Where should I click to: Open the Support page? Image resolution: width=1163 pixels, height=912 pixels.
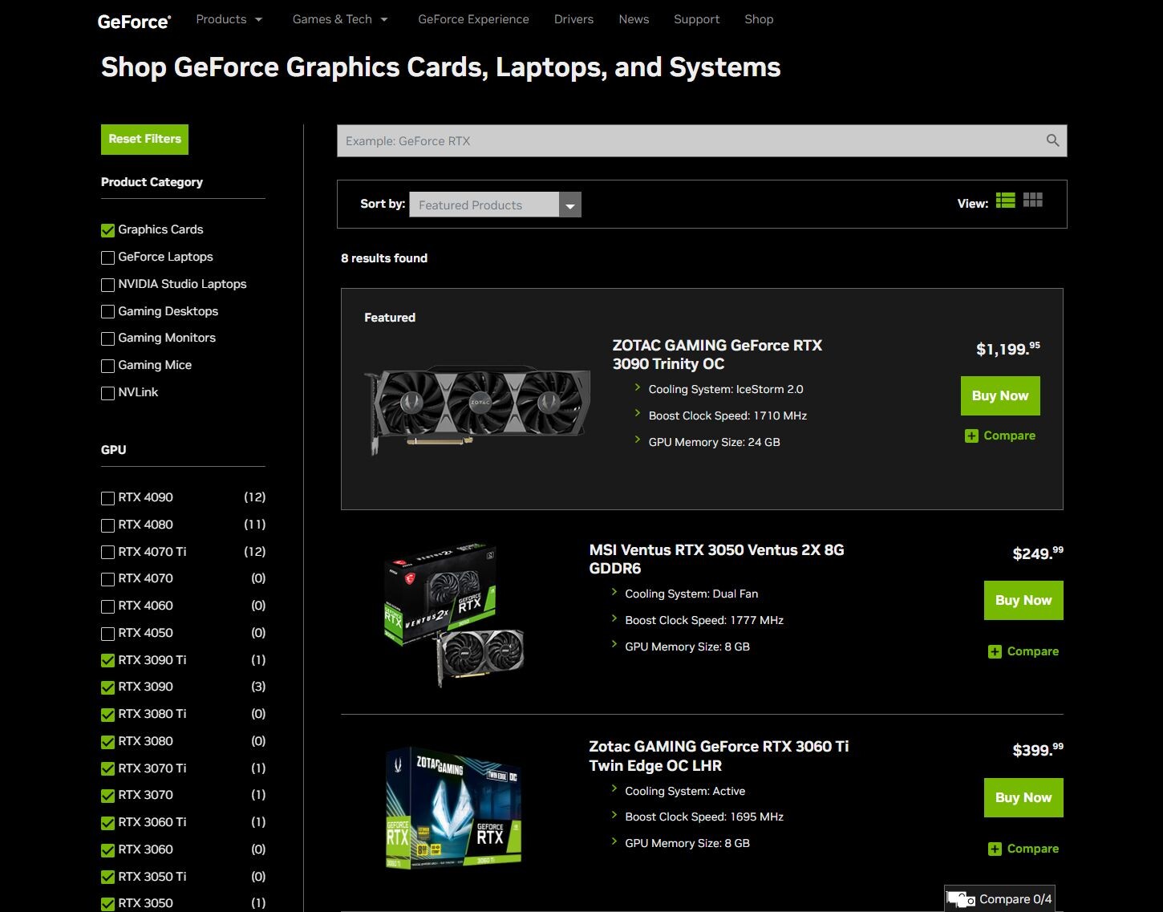tap(696, 19)
